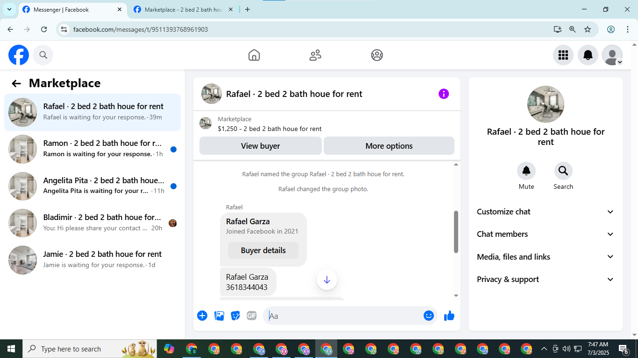
Task: Click the Windows Start button
Action: 11,349
